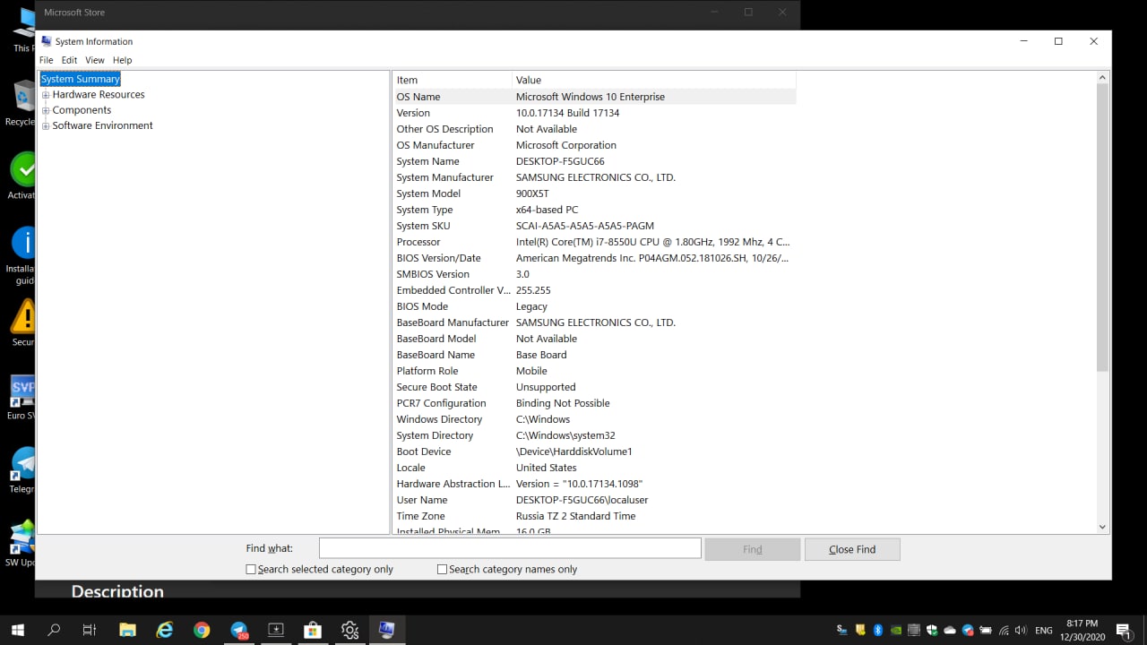
Task: Expand the Hardware Resources node
Action: (46, 95)
